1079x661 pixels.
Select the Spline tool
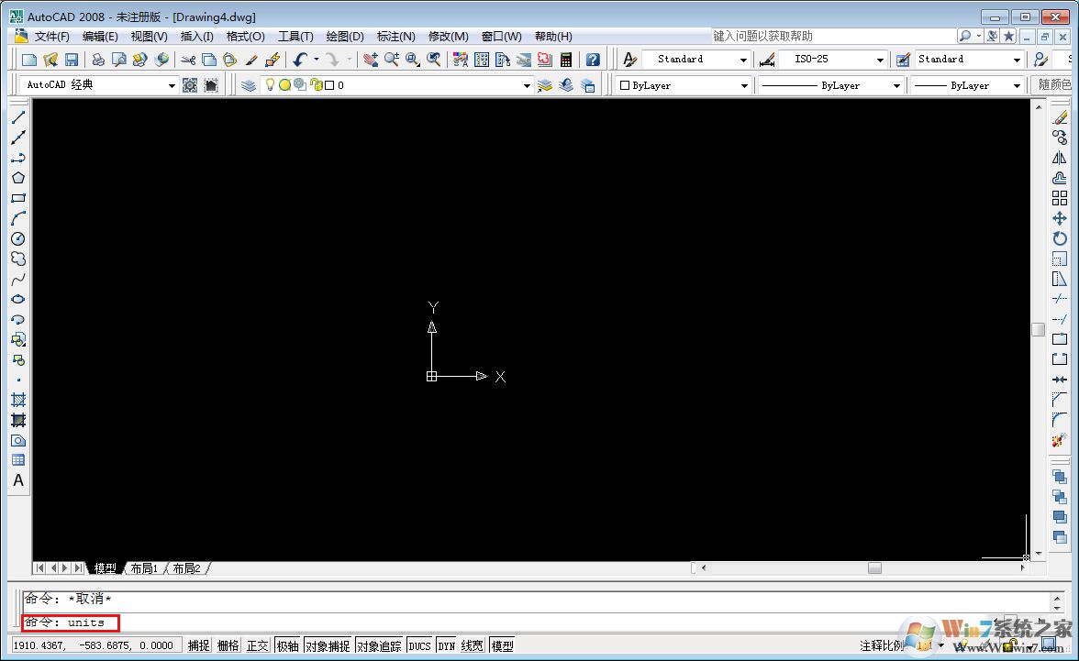(18, 279)
